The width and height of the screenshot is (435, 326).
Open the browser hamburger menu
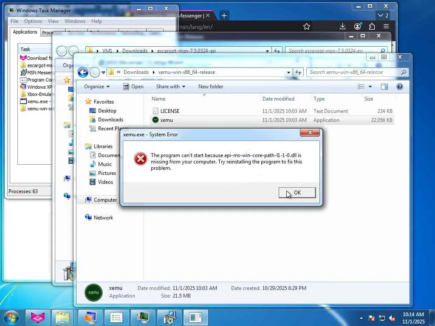click(386, 26)
